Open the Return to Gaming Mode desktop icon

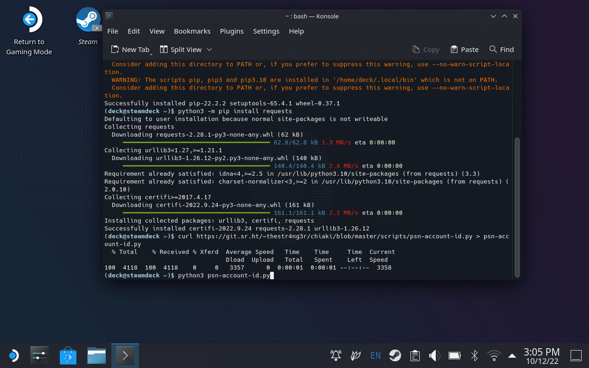click(29, 31)
